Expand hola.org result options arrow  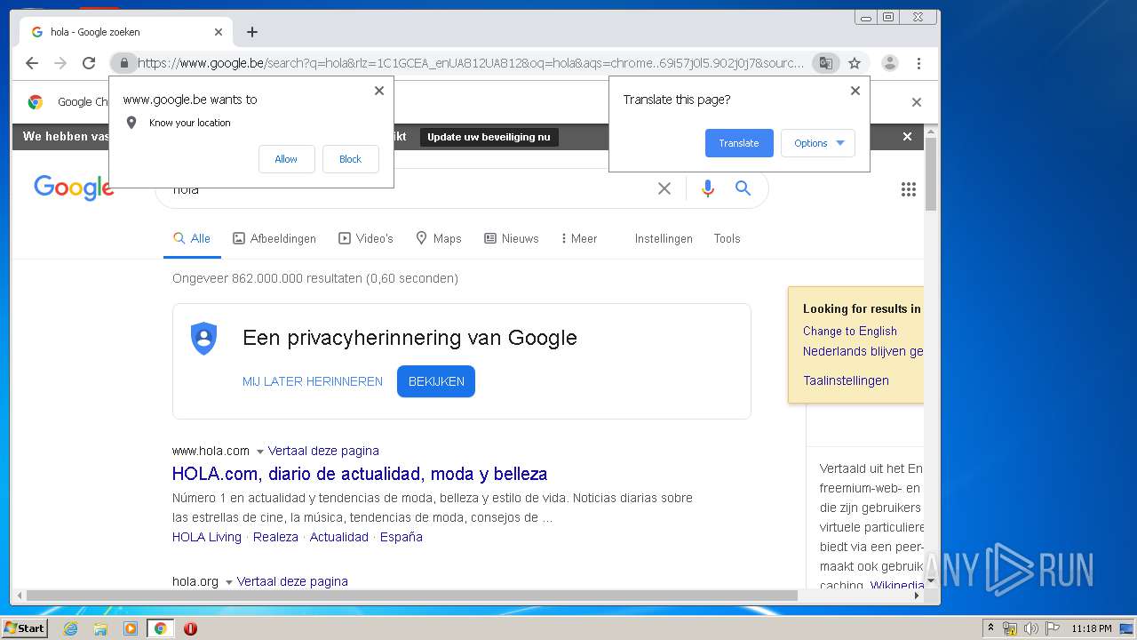(229, 582)
